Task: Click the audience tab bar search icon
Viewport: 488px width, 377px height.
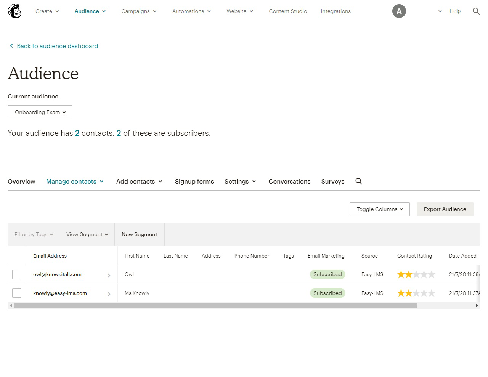Action: 359,181
